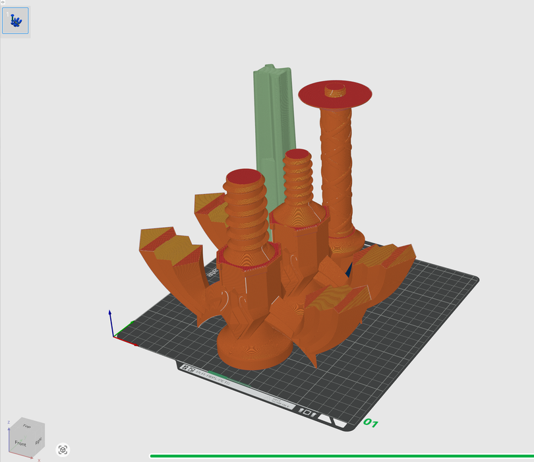Image resolution: width=534 pixels, height=462 pixels.
Task: Select the right-side orange claw part
Action: click(386, 264)
